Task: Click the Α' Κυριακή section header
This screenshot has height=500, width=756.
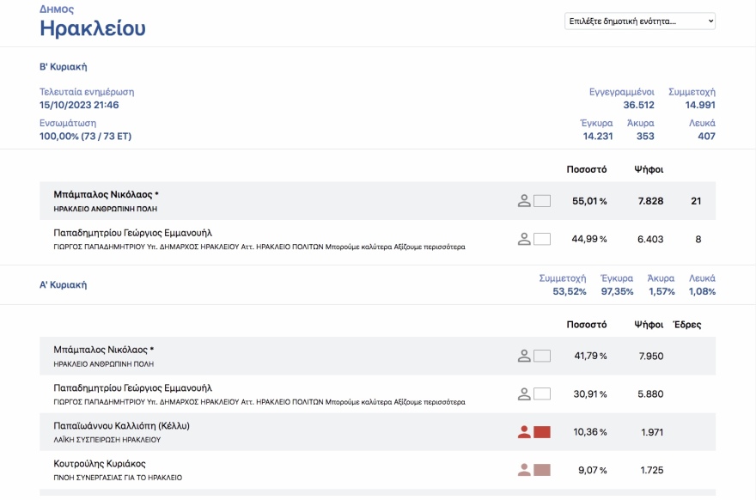Action: tap(63, 284)
